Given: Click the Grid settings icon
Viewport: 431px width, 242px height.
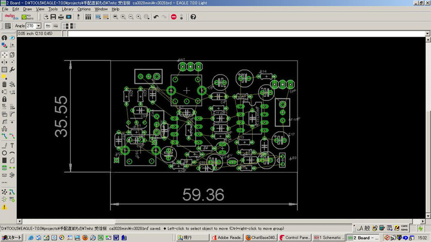Looking at the screenshot, I should coord(8,26).
